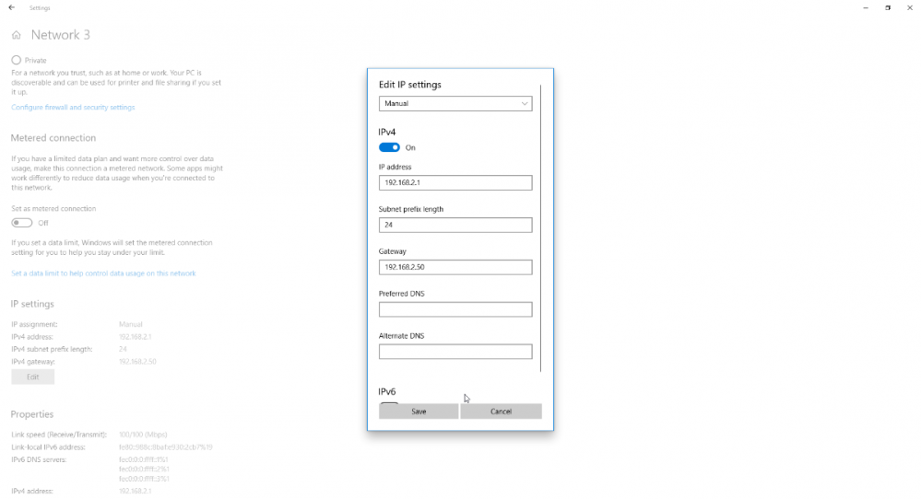Click the Preferred DNS input box
The image size is (921, 499).
coord(455,309)
